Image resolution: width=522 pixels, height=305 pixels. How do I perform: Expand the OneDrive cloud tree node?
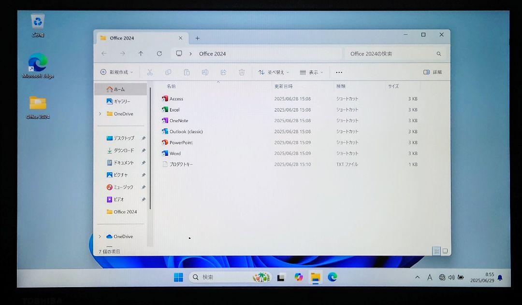(x=100, y=236)
